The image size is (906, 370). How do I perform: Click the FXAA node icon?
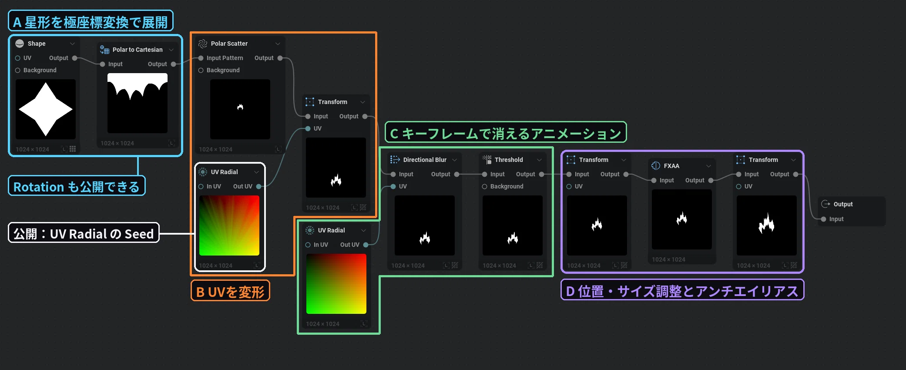[x=656, y=166]
